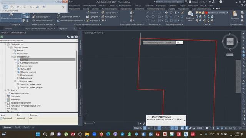The width and height of the screenshot is (246, 138).
Task: Open the Windows Start menu
Action: coord(38,134)
